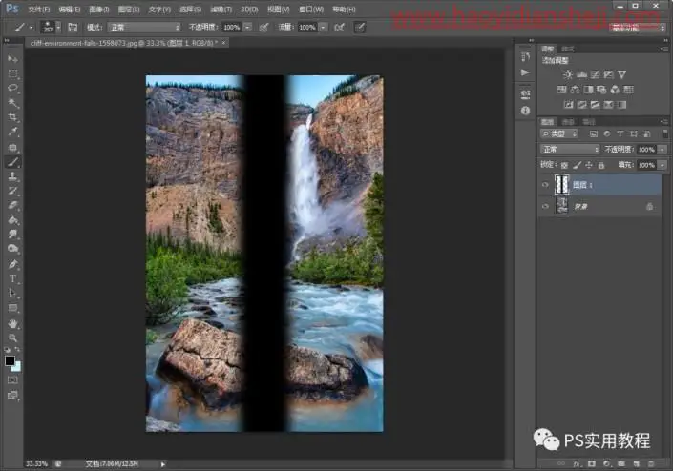The height and width of the screenshot is (471, 673).
Task: Open the 图像(I) menu
Action: [98, 9]
